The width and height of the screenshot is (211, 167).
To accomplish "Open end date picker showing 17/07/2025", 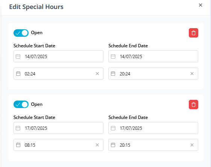I will click(x=153, y=128).
